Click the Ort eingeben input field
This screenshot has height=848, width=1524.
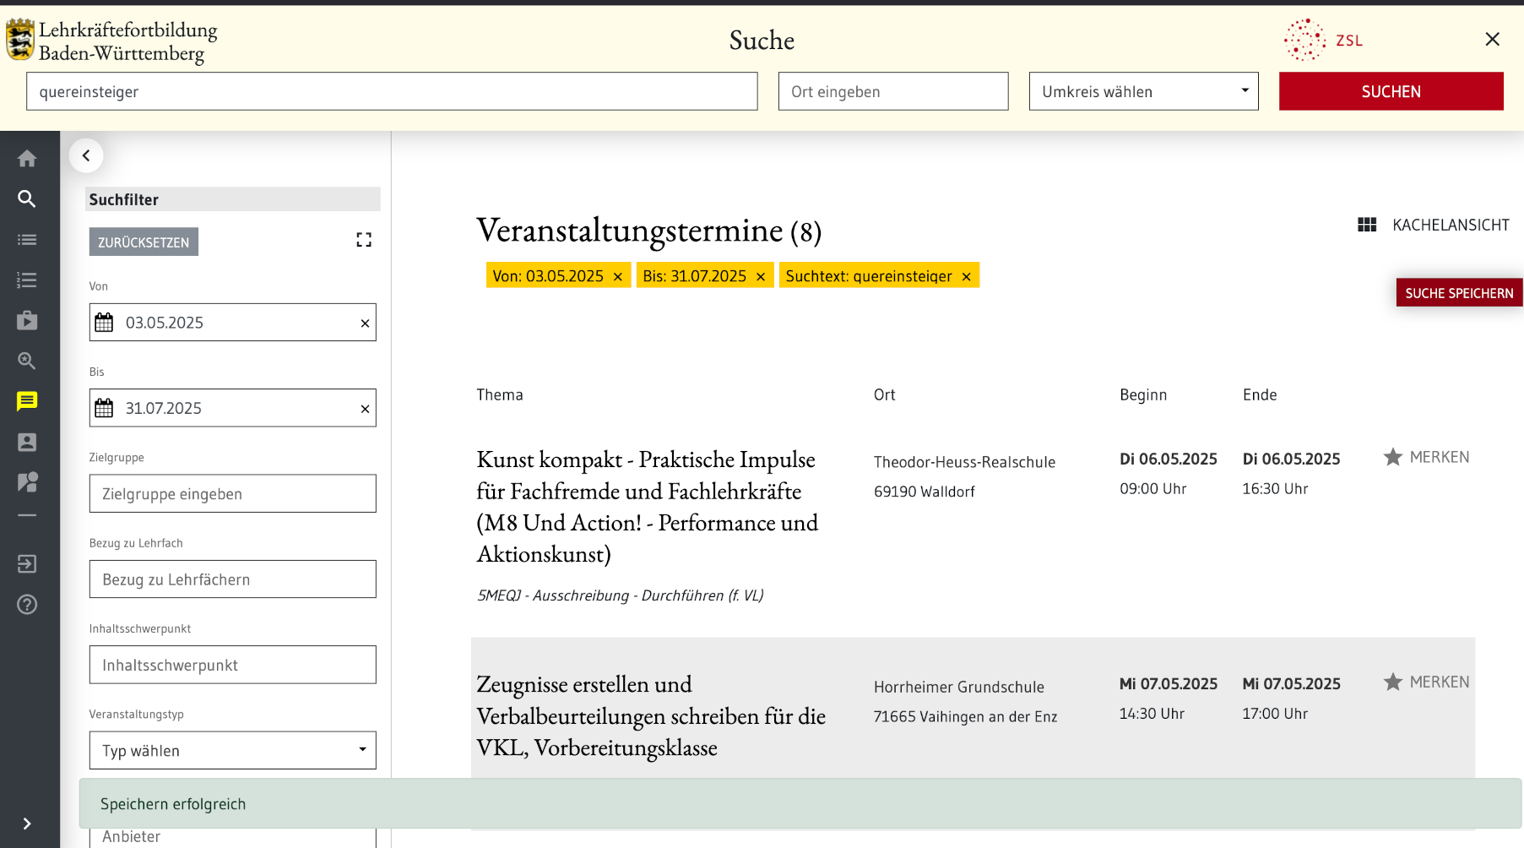click(892, 91)
